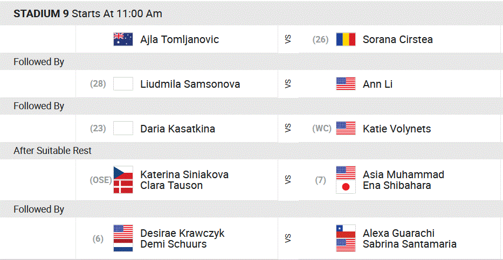Viewport: 503px width, 260px height.
Task: Select the Daria Kasatkina player name
Action: pyautogui.click(x=177, y=129)
